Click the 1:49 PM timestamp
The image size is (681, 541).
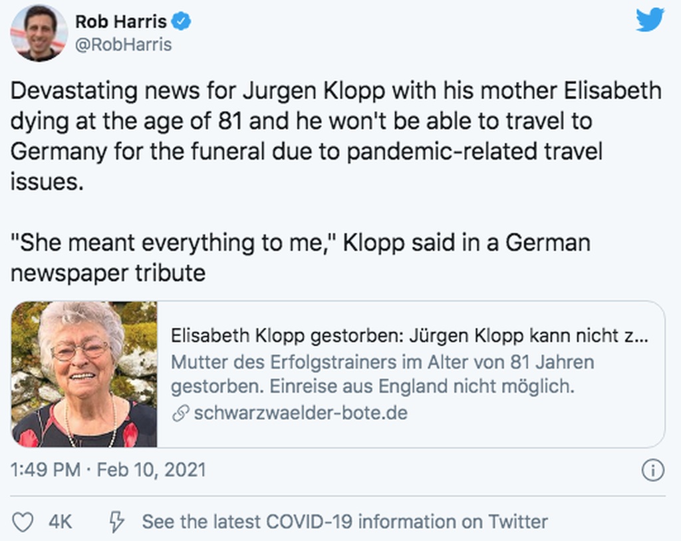point(45,470)
